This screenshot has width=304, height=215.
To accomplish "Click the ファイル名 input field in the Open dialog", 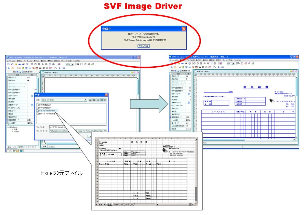I will coord(78,127).
